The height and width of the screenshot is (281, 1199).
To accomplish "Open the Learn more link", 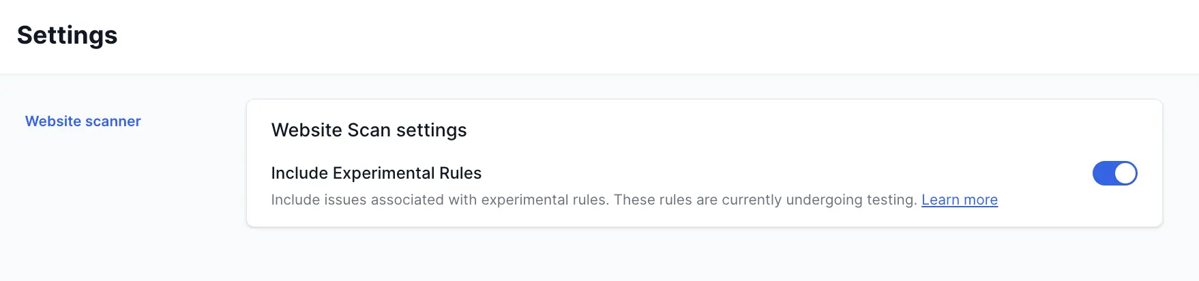I will click(959, 200).
